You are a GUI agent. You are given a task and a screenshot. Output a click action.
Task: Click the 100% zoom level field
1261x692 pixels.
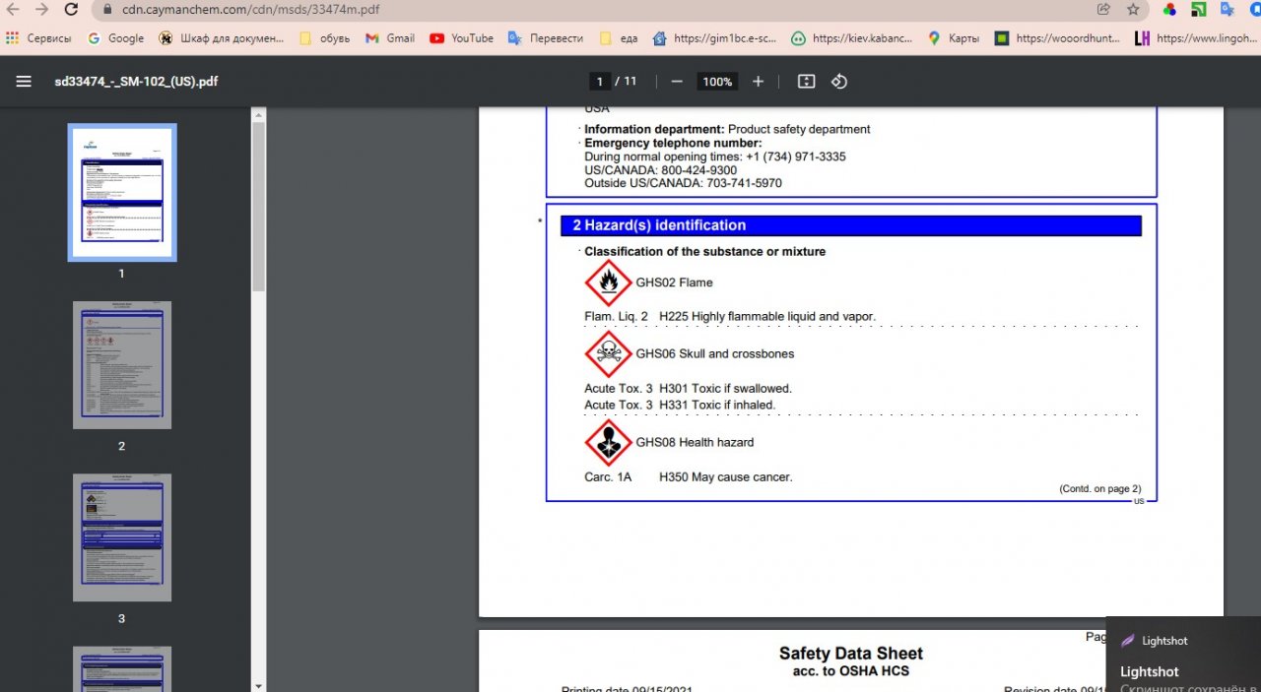click(717, 82)
